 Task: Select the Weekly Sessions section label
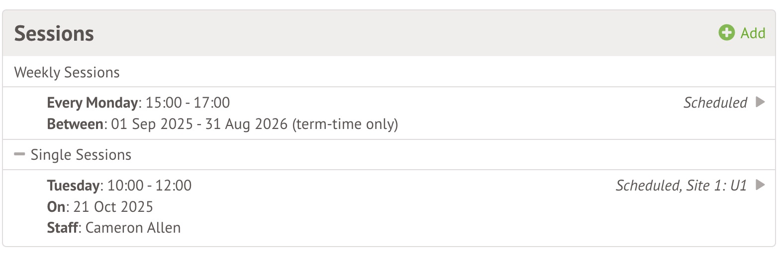coord(67,72)
